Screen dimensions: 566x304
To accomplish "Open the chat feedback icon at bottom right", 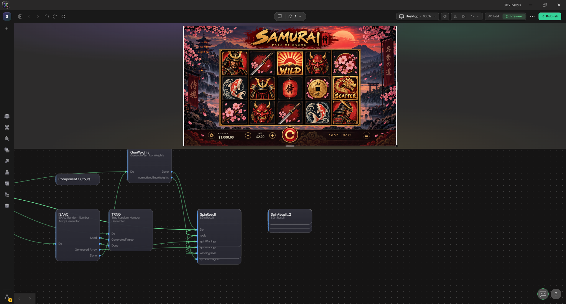I will pyautogui.click(x=543, y=294).
